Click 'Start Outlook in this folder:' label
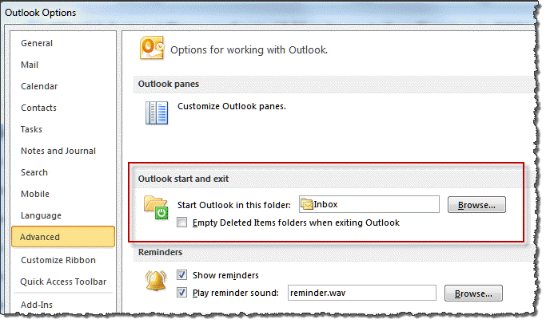The image size is (546, 323). click(234, 205)
